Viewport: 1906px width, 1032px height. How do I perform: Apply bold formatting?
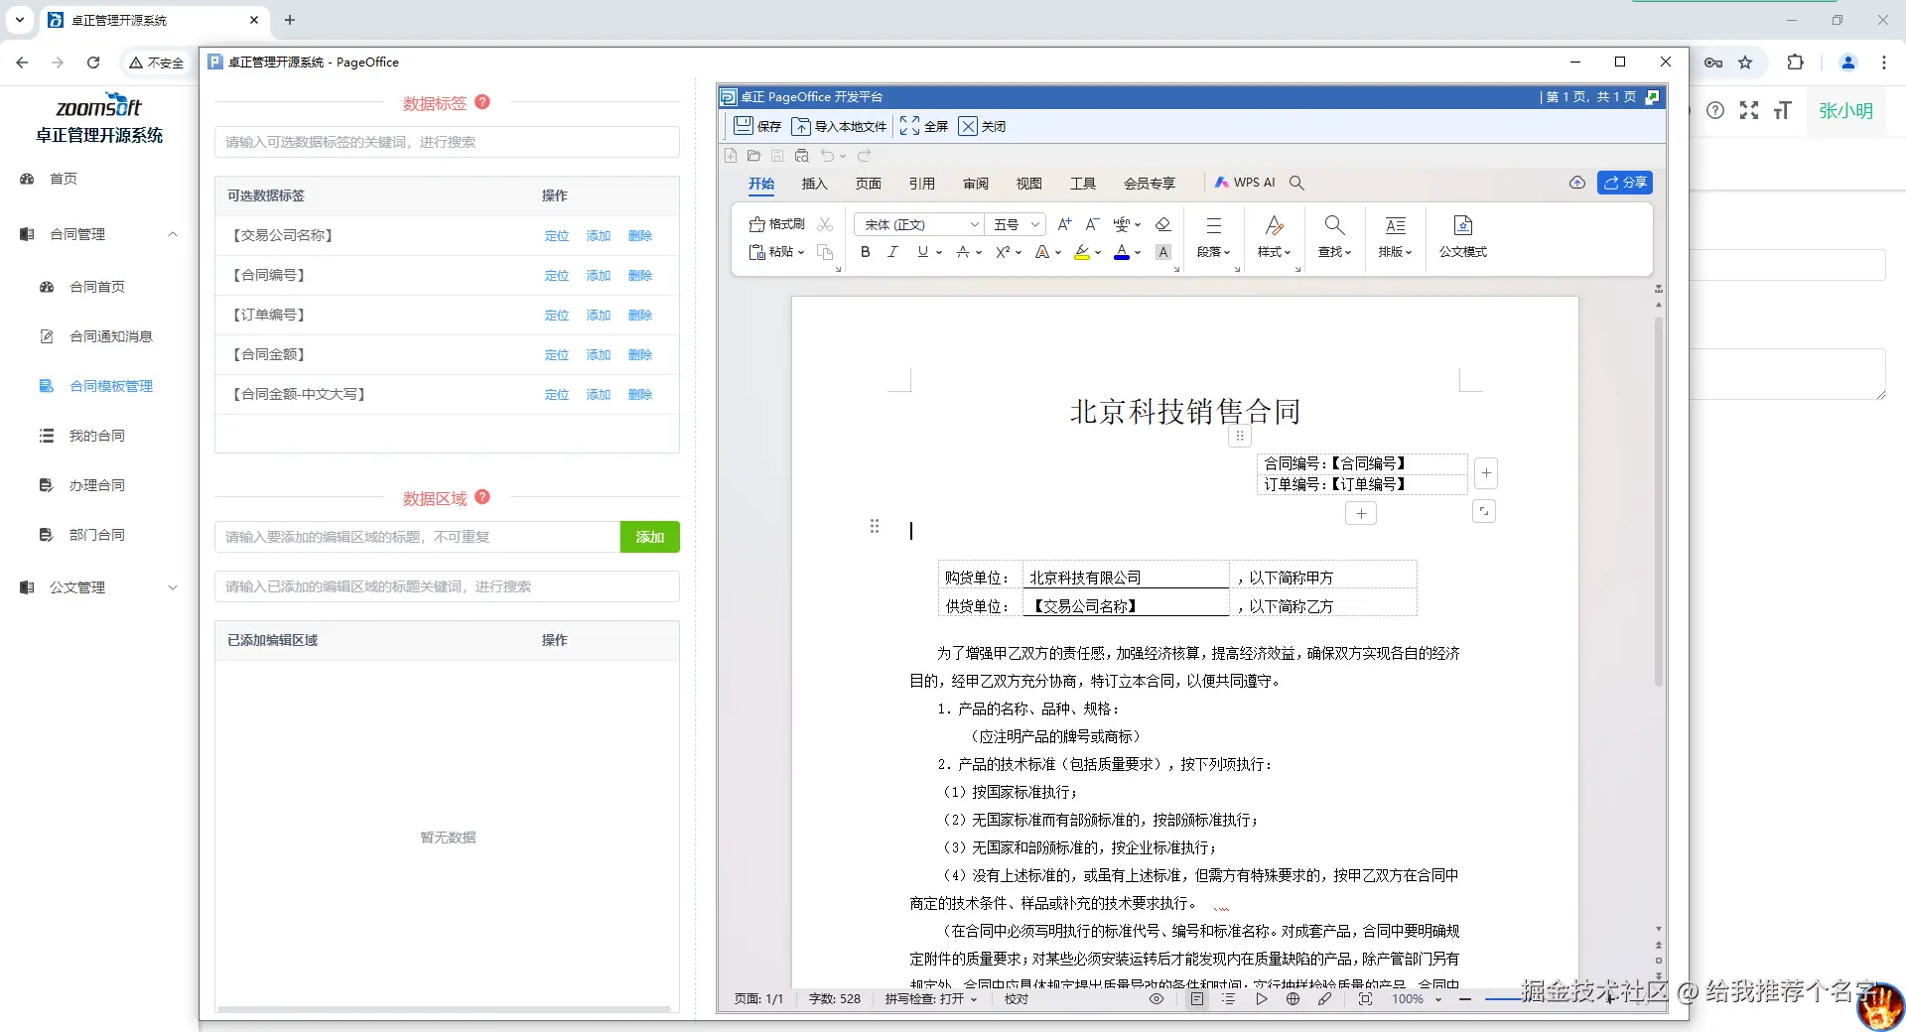tap(866, 252)
